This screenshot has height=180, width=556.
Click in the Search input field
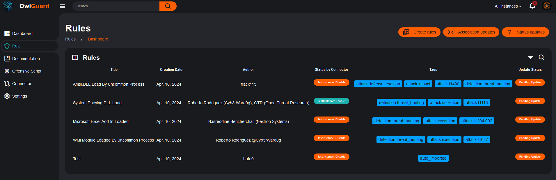116,6
